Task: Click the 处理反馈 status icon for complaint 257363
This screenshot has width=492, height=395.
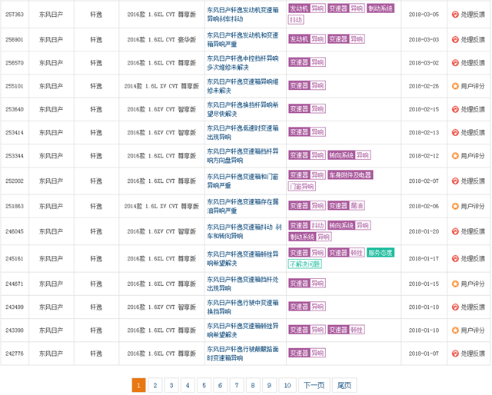Action: (455, 15)
